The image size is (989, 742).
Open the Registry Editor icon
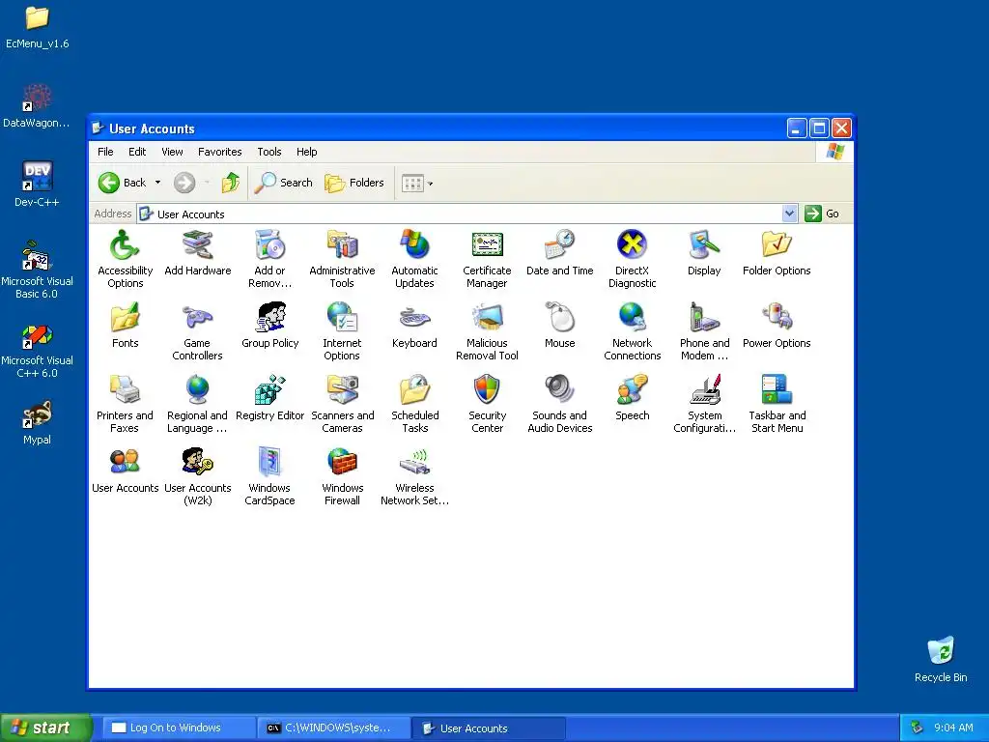pos(270,390)
